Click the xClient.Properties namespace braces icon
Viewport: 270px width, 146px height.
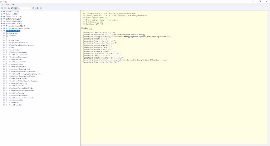(x=7, y=105)
